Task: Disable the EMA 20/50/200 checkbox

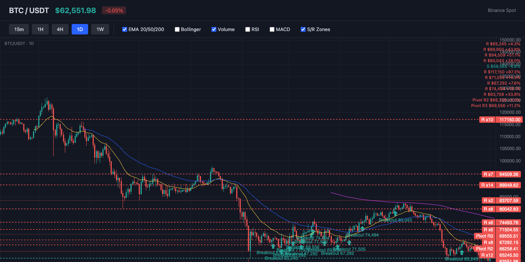Action: pyautogui.click(x=125, y=29)
